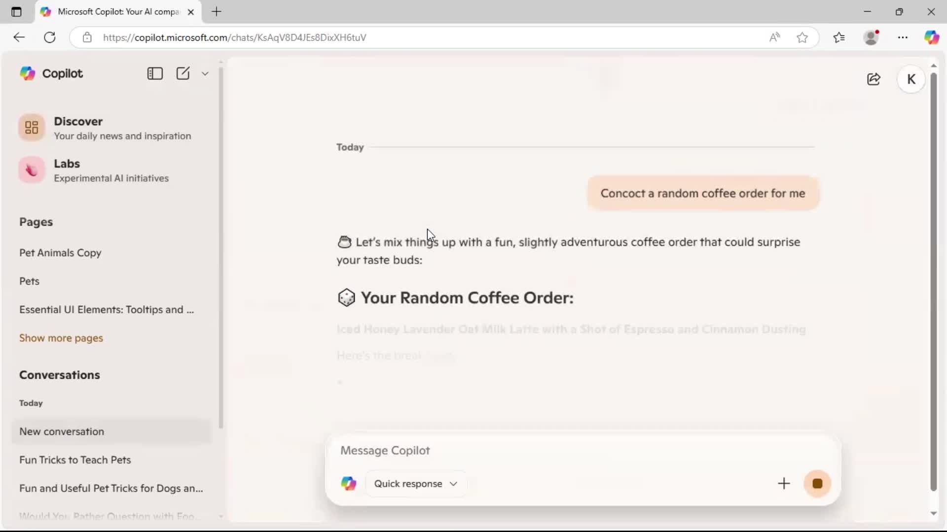The image size is (947, 532).
Task: Open Fun Tricks to Teach Pets conversation
Action: (75, 460)
